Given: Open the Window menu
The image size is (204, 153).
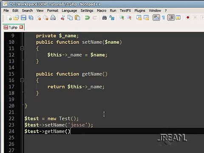Looking at the screenshot, I should 155,11.
